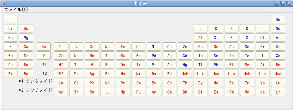Select the U uranium button
This screenshot has width=293, height=110.
click(107, 92)
